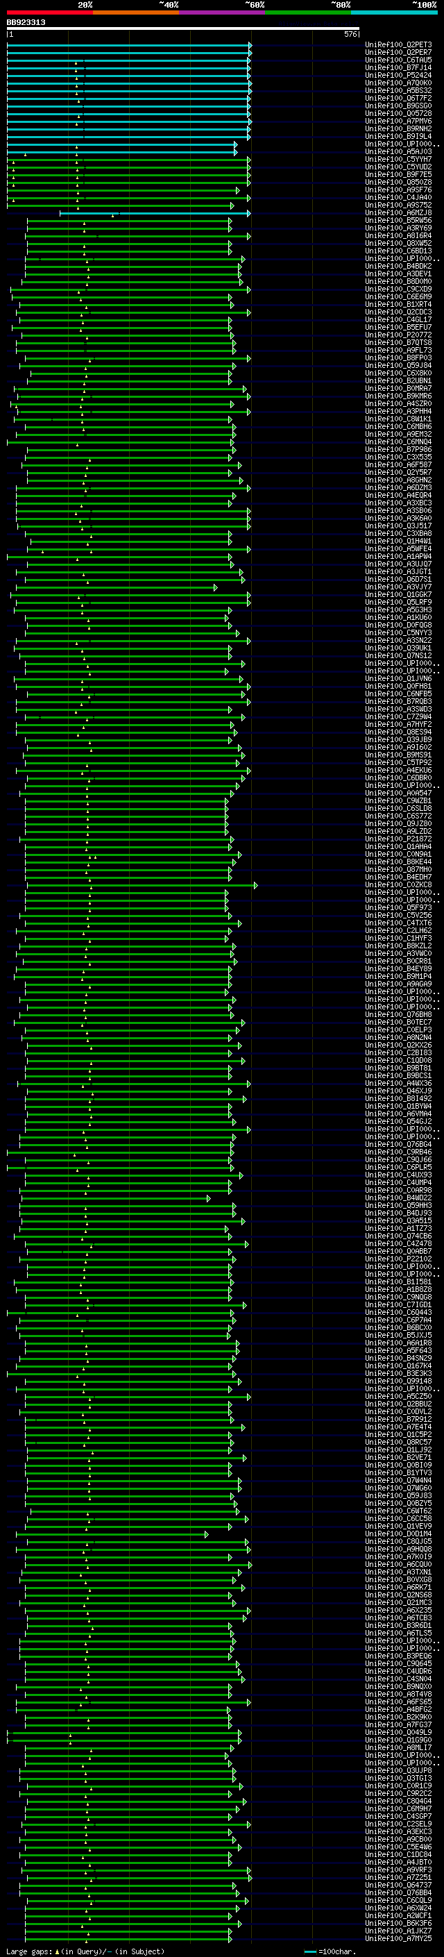444x1957 pixels.
Task: Open hit UniRef100_Q8XW52
Action: [x=398, y=244]
